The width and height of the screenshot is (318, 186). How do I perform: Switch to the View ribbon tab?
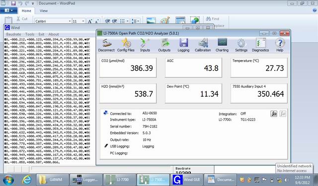click(44, 11)
